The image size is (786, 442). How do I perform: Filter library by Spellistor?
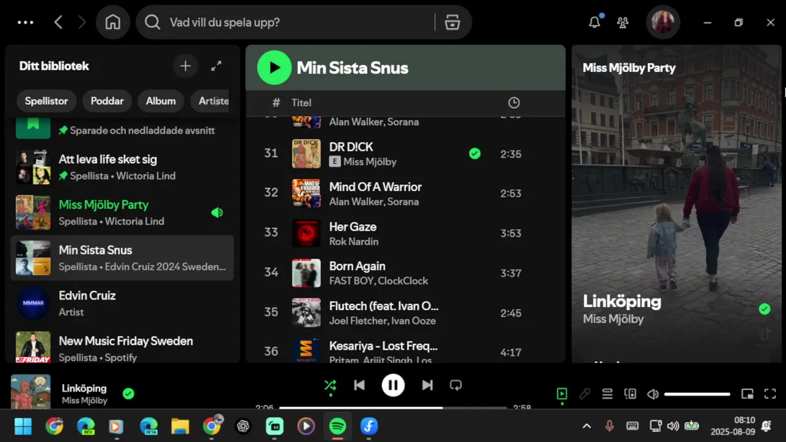click(x=46, y=101)
